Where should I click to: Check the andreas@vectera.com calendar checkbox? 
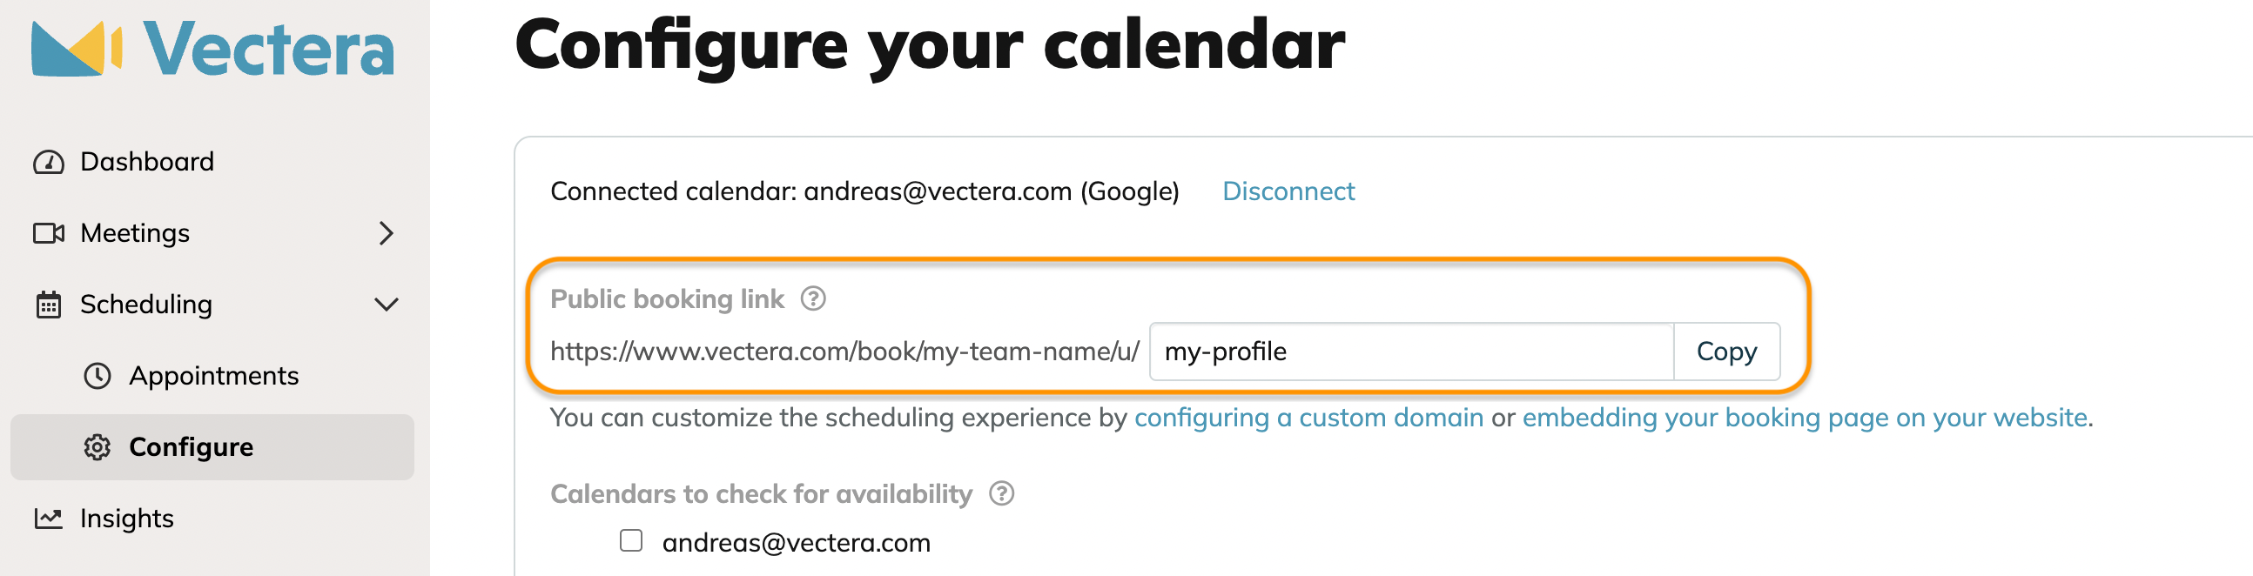pos(630,541)
